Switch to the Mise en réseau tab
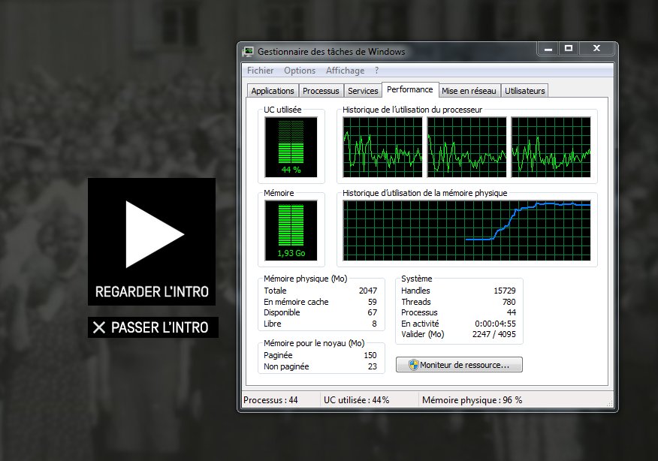This screenshot has width=658, height=461. pyautogui.click(x=469, y=91)
